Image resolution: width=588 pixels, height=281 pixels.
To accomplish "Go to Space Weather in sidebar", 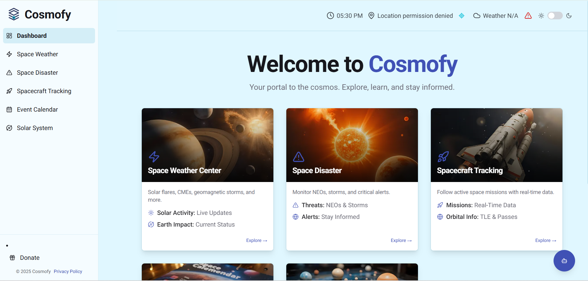I will [x=49, y=54].
